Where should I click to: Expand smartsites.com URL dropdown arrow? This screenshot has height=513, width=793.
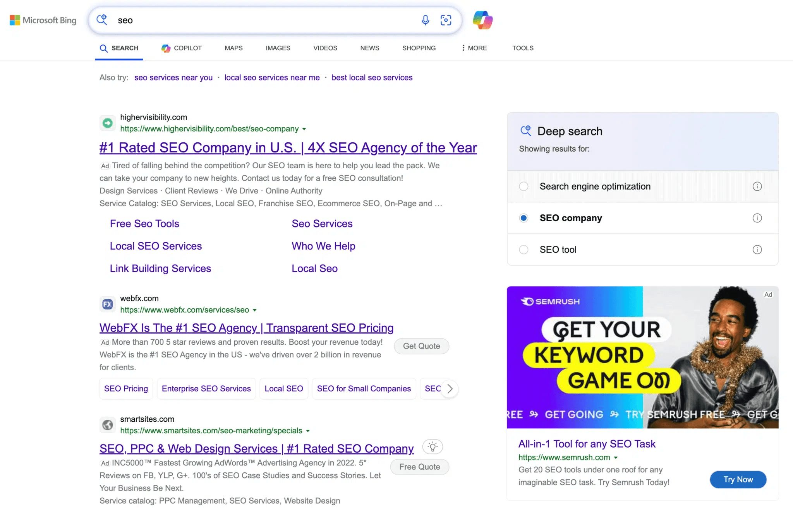pos(308,431)
